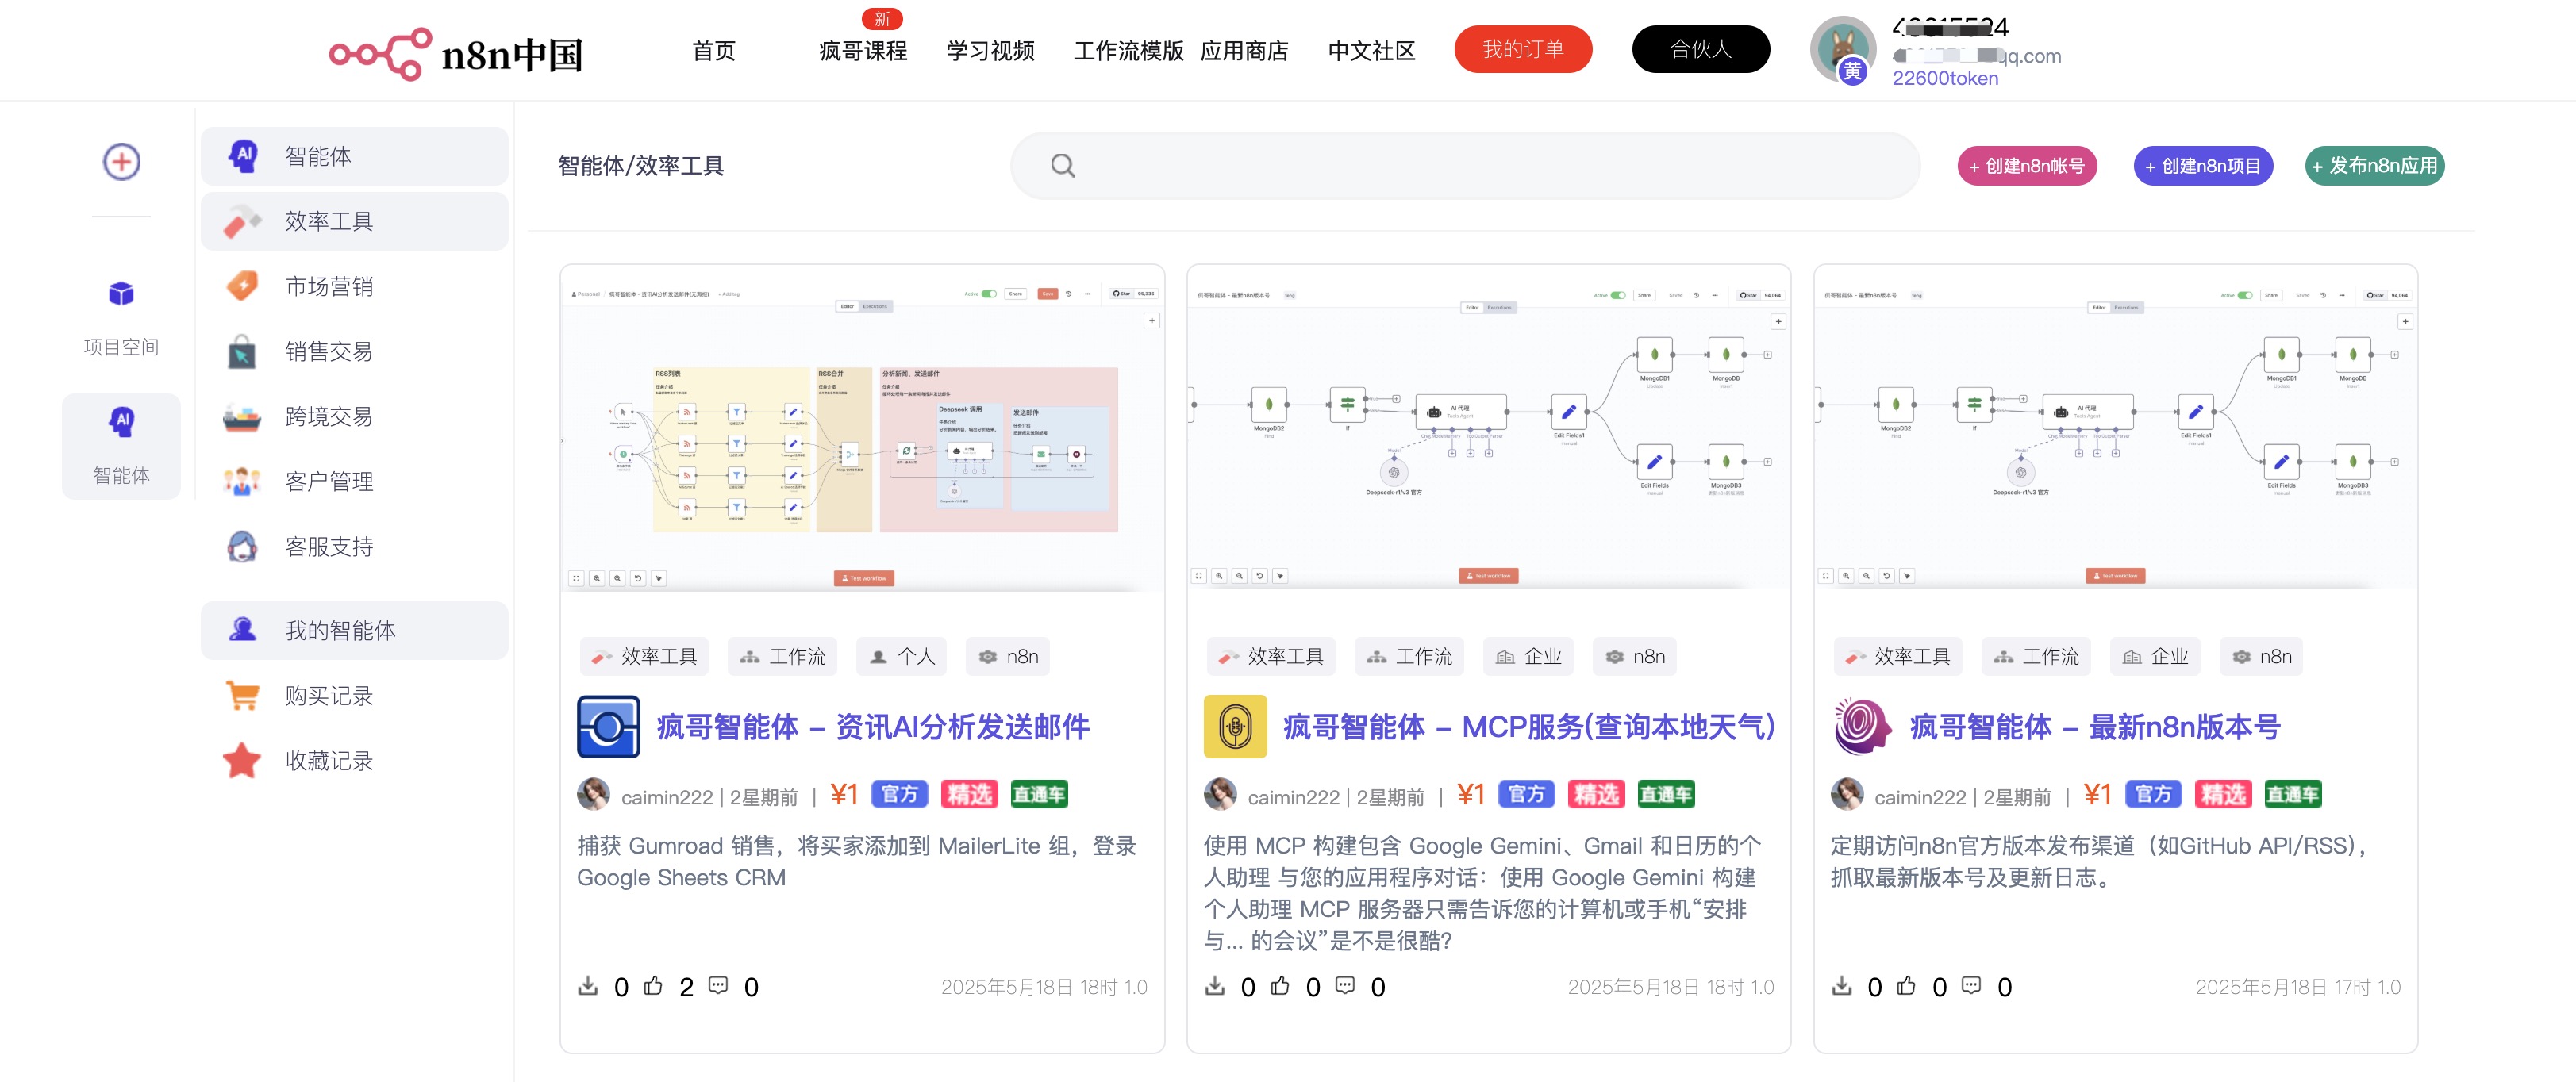This screenshot has height=1082, width=2576.
Task: Click caimin222 avatar on MCP服务 card
Action: click(x=1220, y=795)
